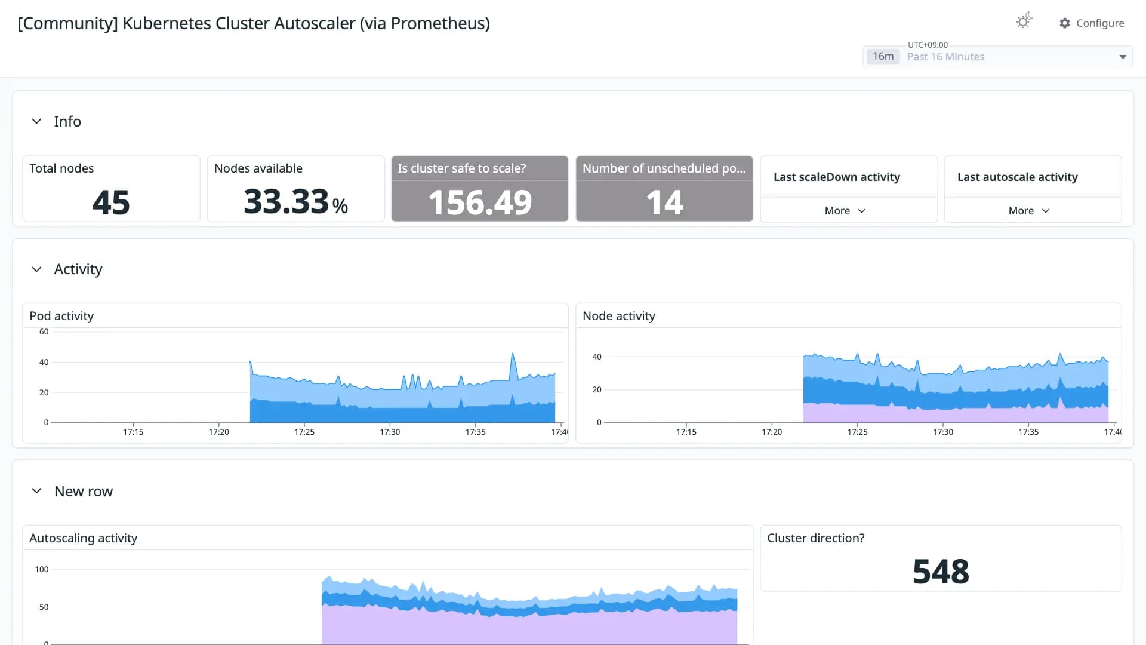Click the dashboard title text
The image size is (1146, 645).
(x=254, y=23)
